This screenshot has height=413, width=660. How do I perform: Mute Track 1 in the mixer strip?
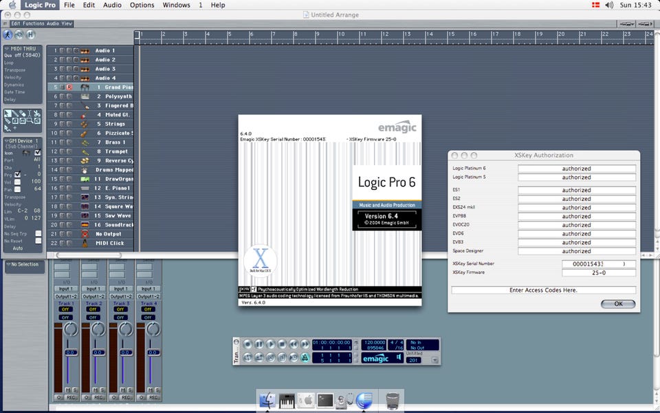coord(68,390)
